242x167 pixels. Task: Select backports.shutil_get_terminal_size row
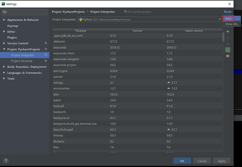coord(137,124)
